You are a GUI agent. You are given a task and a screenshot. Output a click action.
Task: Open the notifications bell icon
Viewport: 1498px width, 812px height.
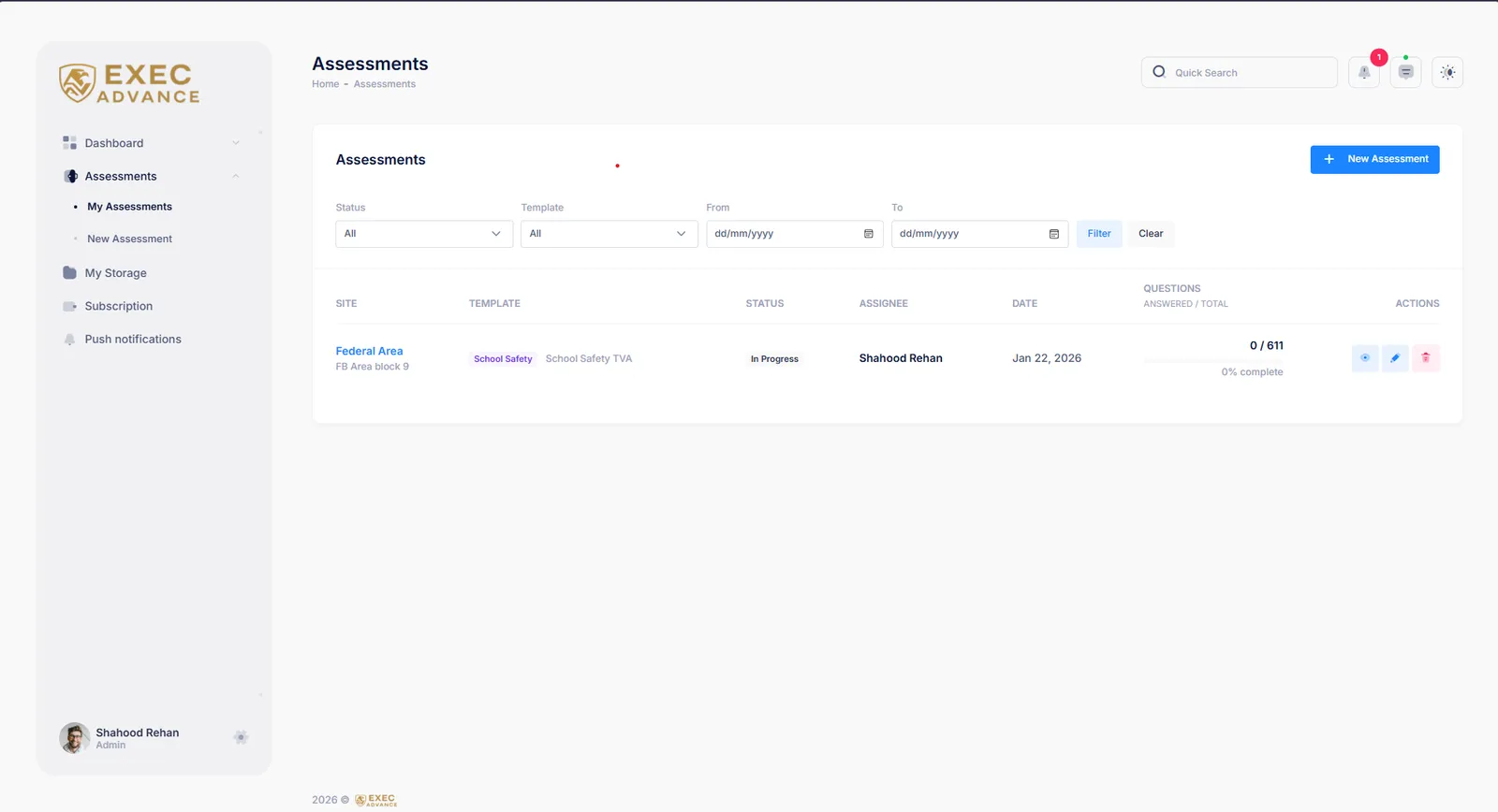pyautogui.click(x=1364, y=72)
